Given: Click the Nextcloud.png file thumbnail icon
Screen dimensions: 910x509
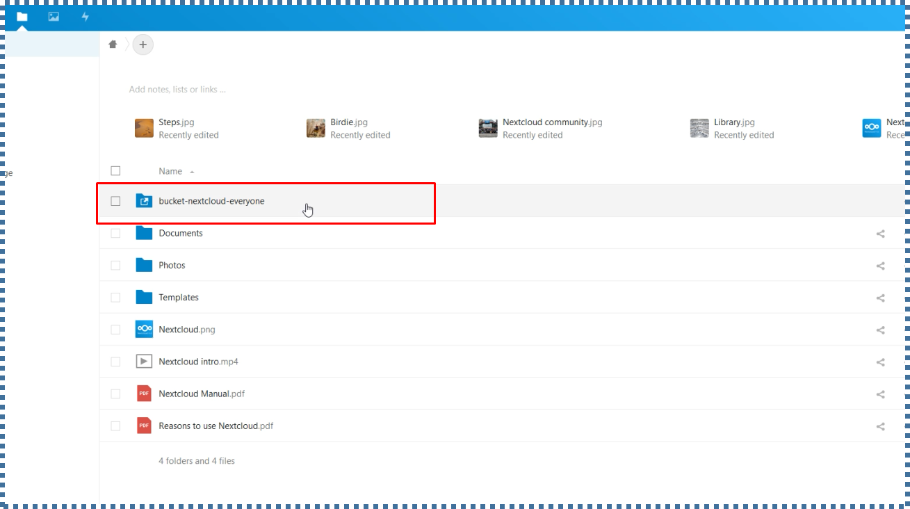Looking at the screenshot, I should (144, 330).
